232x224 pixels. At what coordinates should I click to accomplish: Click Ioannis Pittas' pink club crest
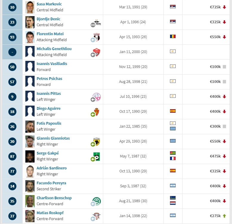click(97, 97)
